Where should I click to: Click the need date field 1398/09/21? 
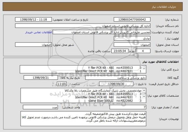click(41, 78)
